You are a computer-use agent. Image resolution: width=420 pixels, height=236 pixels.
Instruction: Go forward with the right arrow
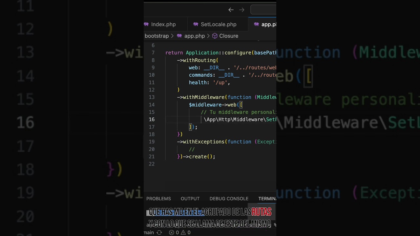coord(242,10)
